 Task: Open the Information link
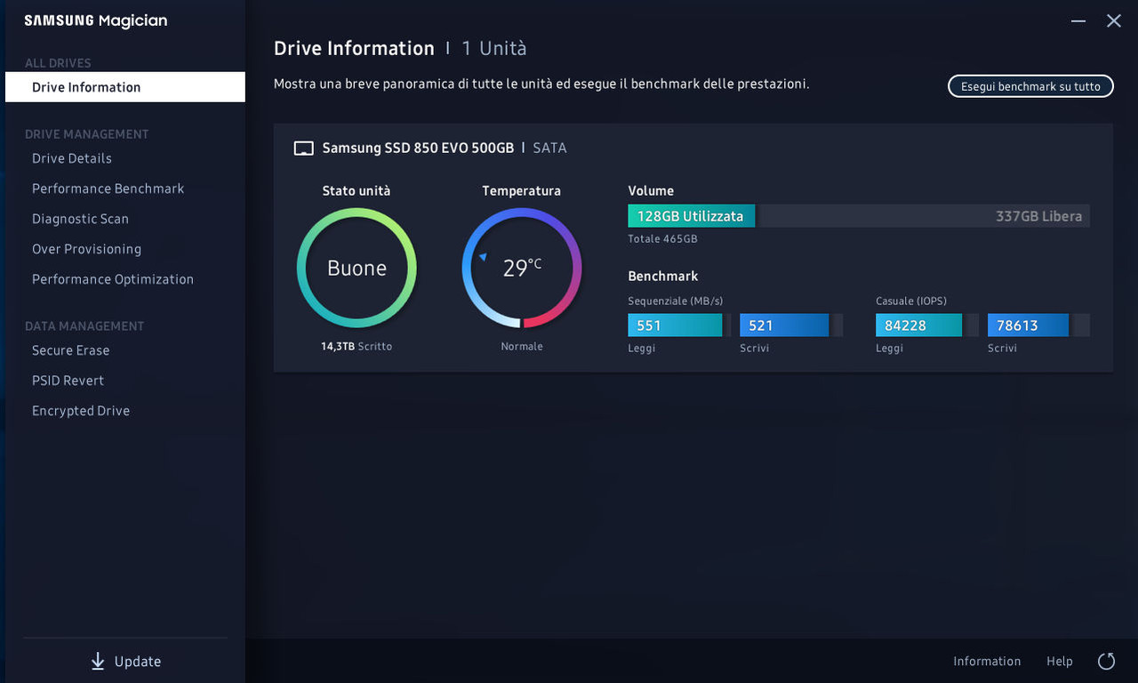[x=987, y=661]
